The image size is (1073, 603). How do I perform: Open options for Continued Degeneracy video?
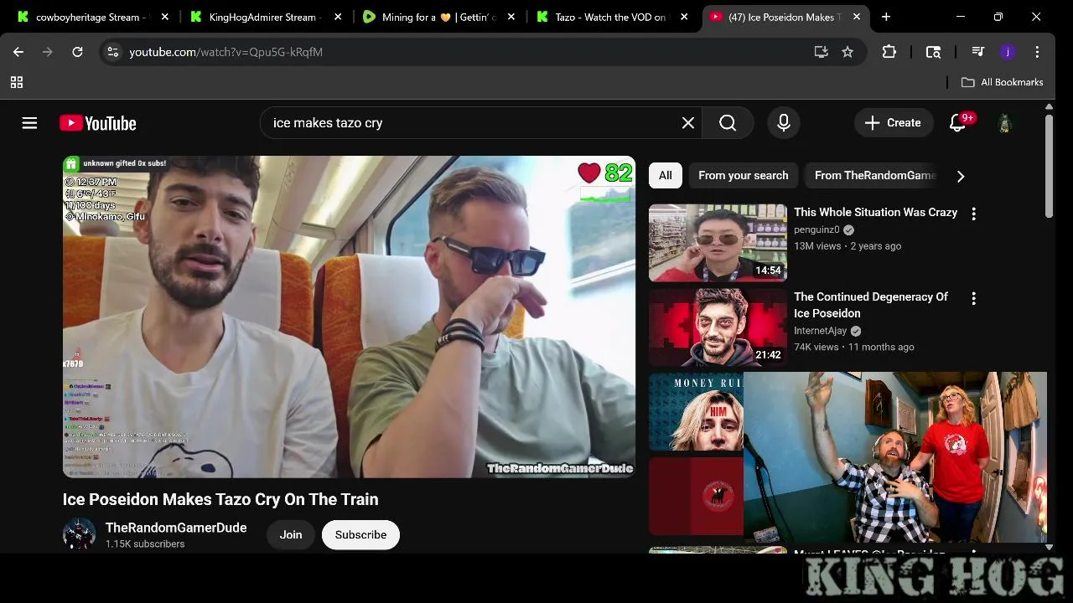click(x=973, y=298)
